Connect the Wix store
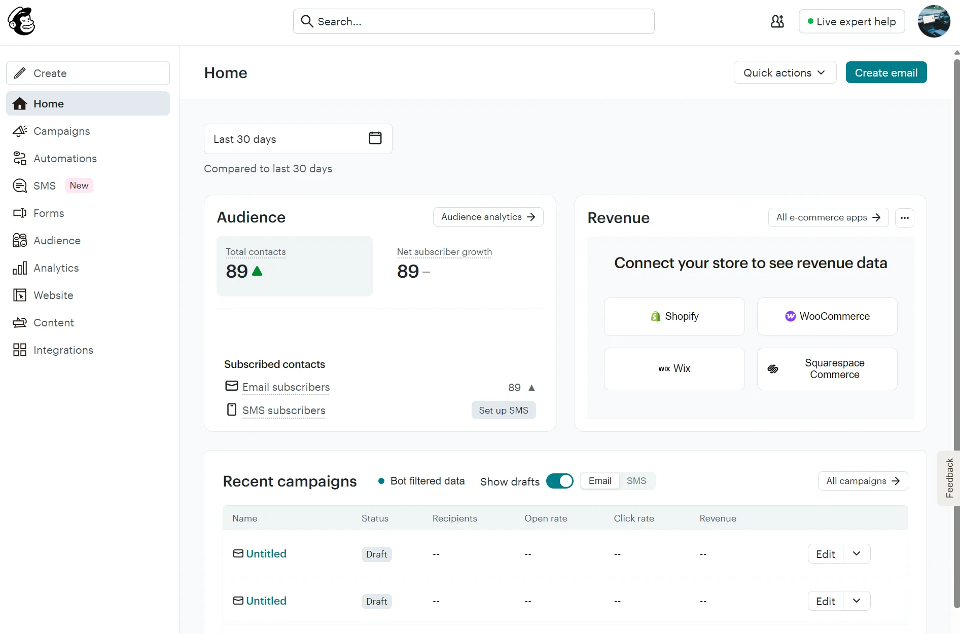Screen dimensions: 960x634 tap(674, 368)
